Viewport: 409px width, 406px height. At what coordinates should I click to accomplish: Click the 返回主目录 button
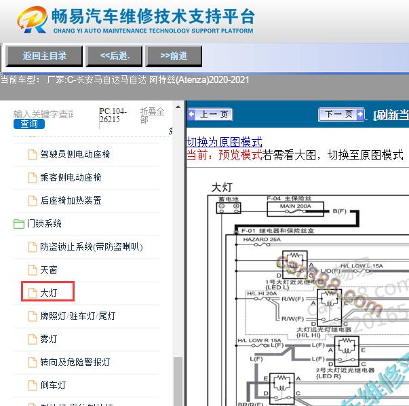click(44, 56)
